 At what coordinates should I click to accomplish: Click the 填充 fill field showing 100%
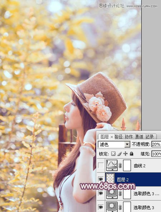point(156,154)
